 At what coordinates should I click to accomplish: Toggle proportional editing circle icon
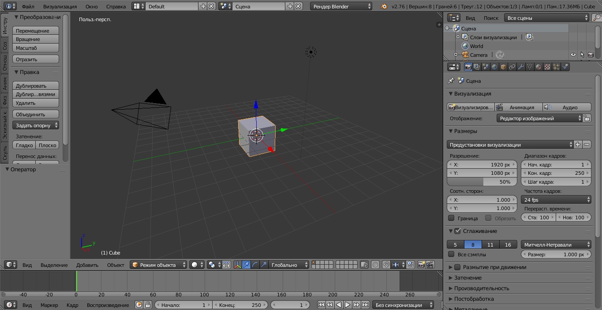[x=375, y=265]
